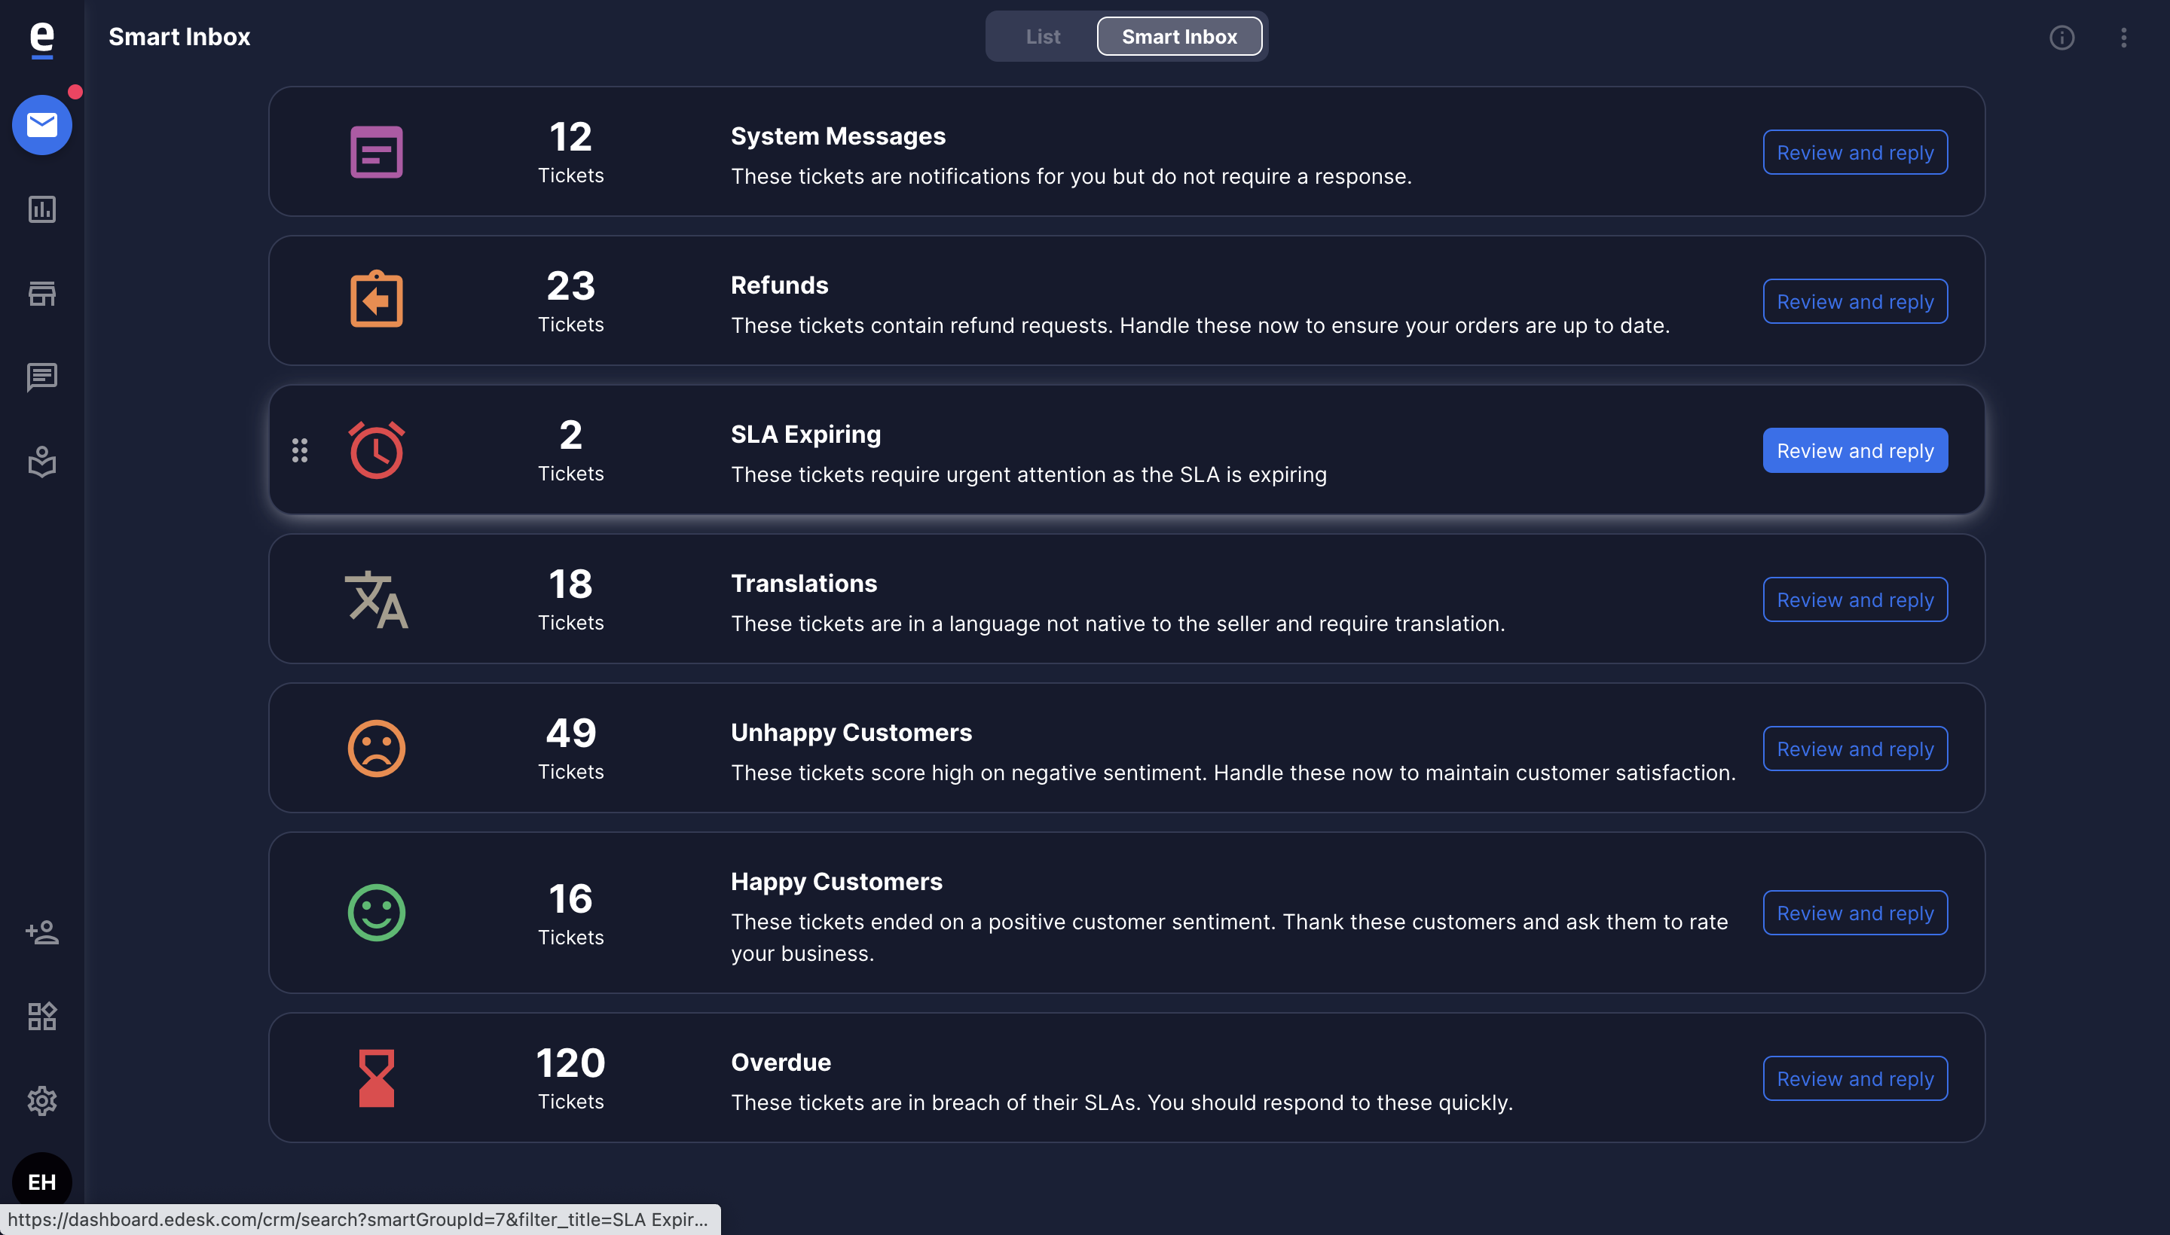2170x1235 pixels.
Task: Click the add user invite icon
Action: click(41, 932)
